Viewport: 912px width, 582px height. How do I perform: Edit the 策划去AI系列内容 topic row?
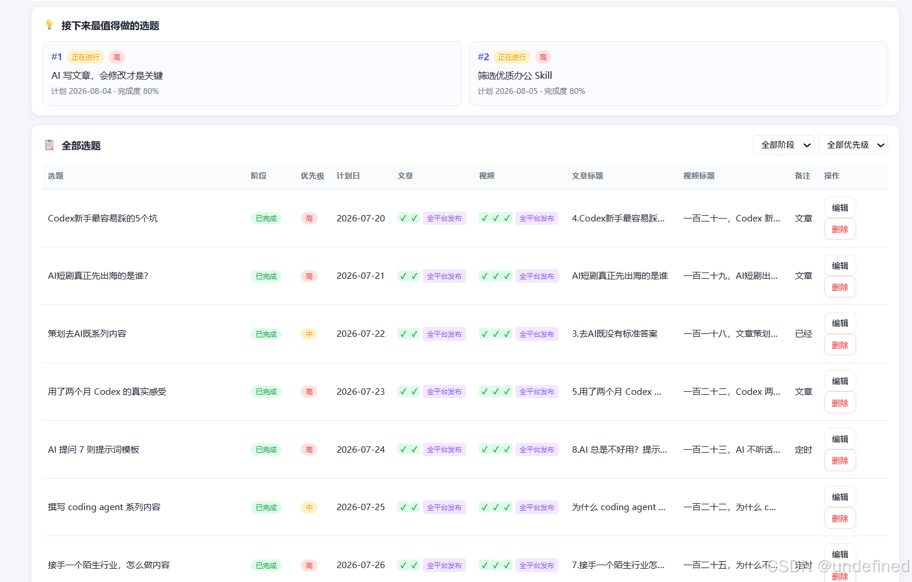[840, 323]
